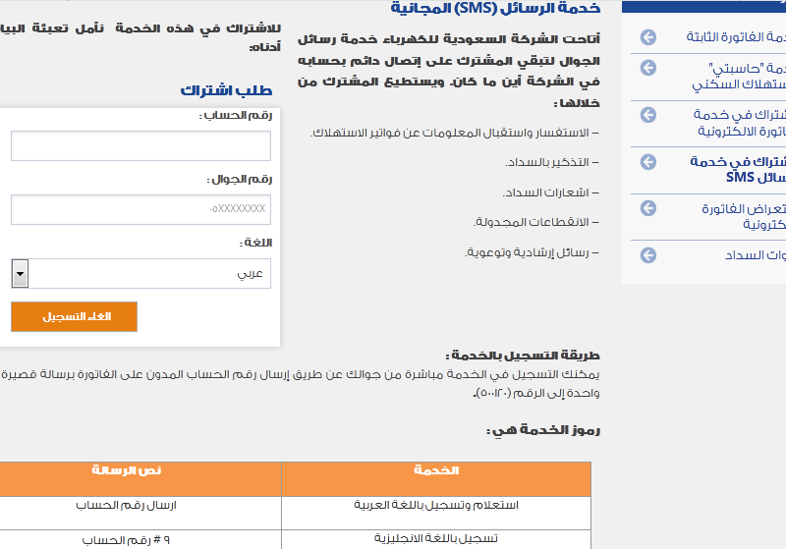Open the "حاسبتي" consumption calculator link

(739, 77)
